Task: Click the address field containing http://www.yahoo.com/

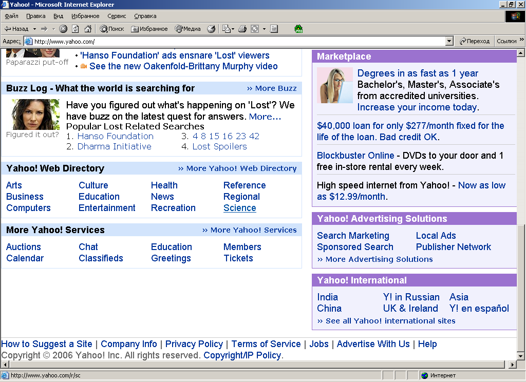Action: [239, 41]
